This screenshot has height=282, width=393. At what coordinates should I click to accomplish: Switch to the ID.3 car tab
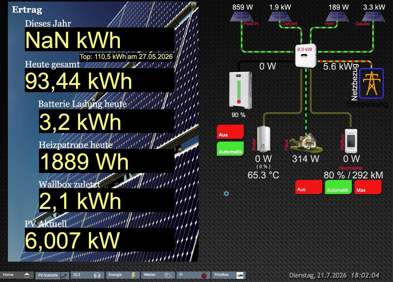[87, 275]
